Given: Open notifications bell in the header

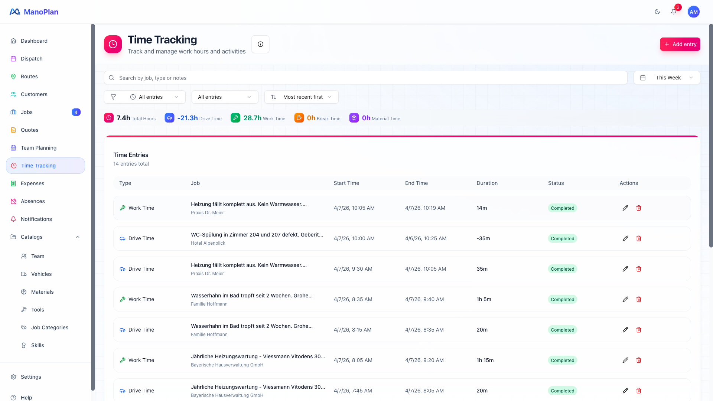Looking at the screenshot, I should click(x=674, y=12).
